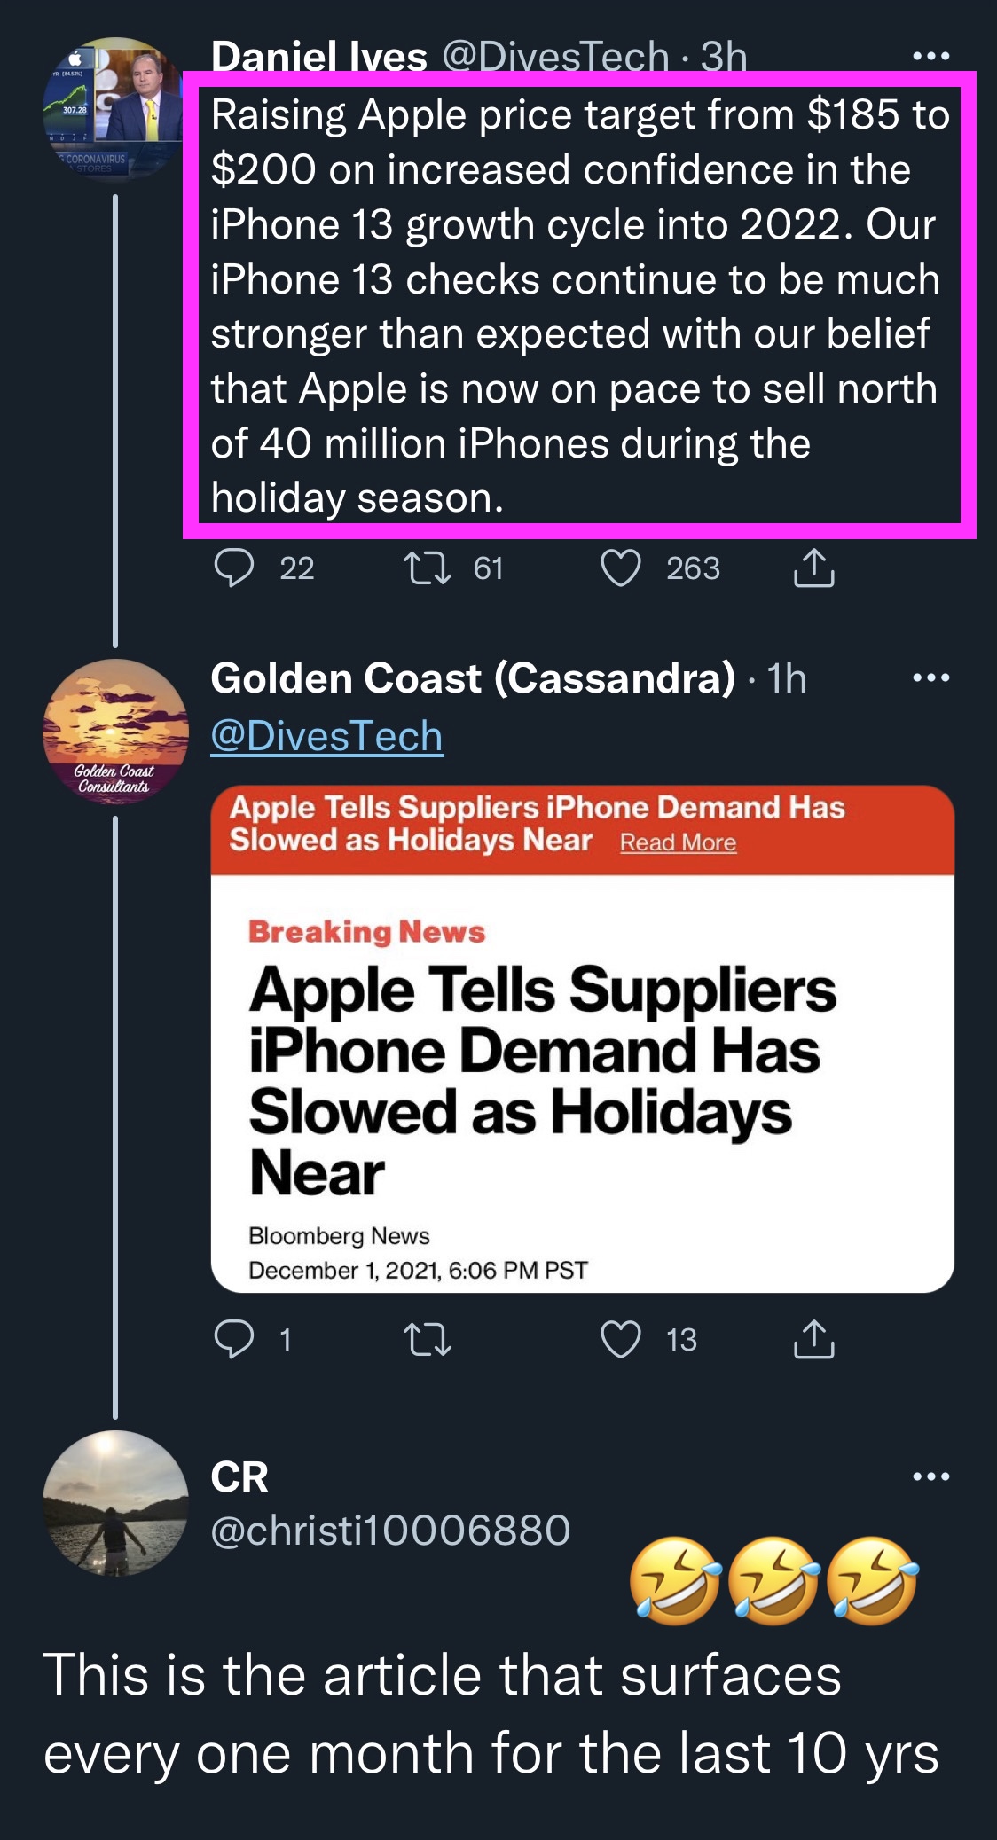Image resolution: width=997 pixels, height=1840 pixels.
Task: Reply to Daniel Ives' tweet
Action: [234, 568]
